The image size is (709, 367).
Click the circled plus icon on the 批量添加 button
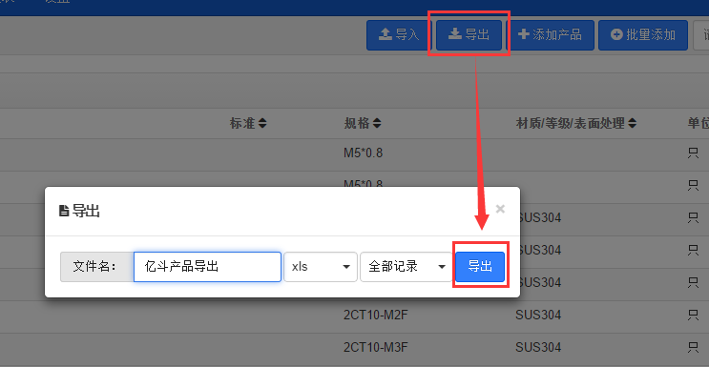click(616, 34)
